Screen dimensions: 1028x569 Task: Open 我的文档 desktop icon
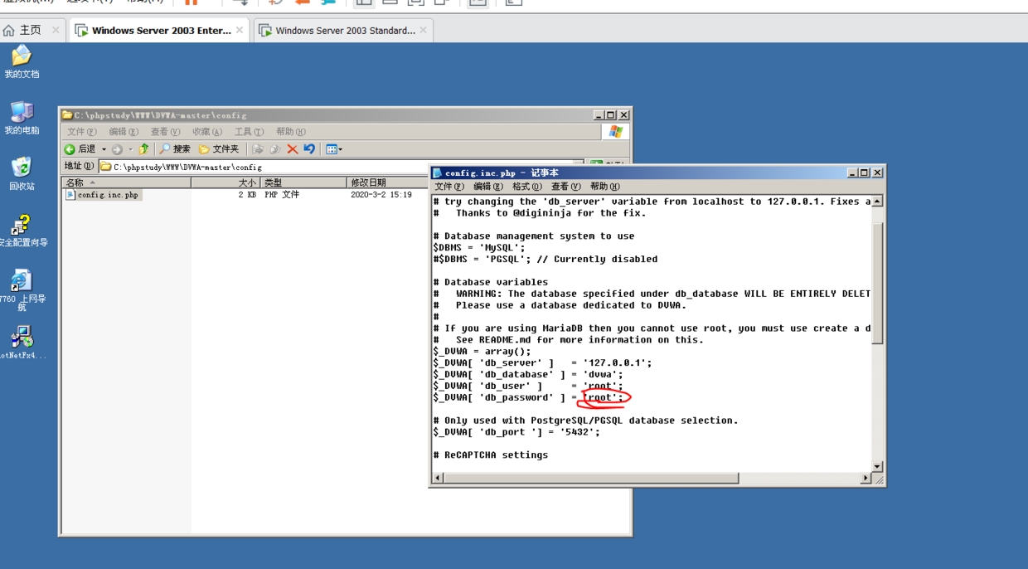click(x=22, y=62)
